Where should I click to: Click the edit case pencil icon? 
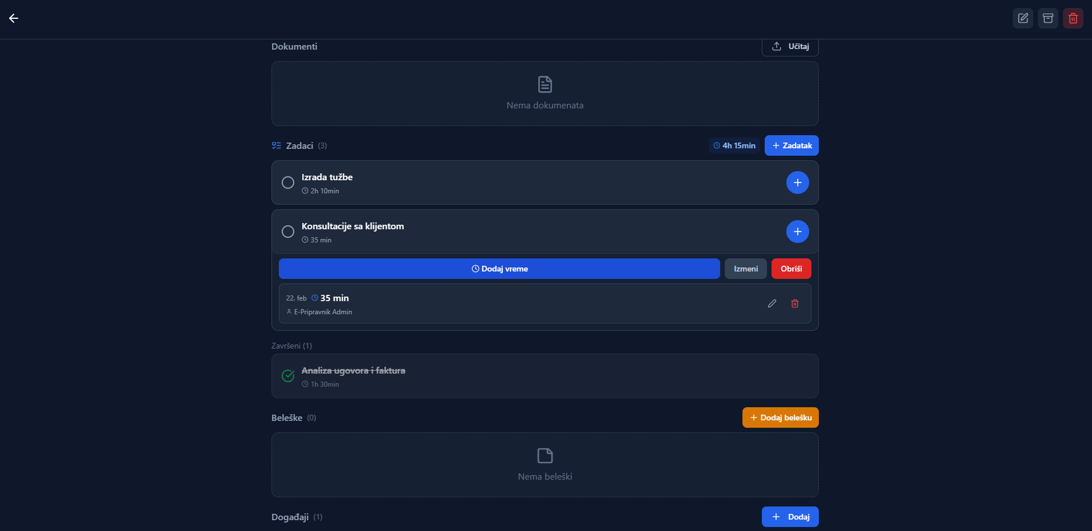1022,18
